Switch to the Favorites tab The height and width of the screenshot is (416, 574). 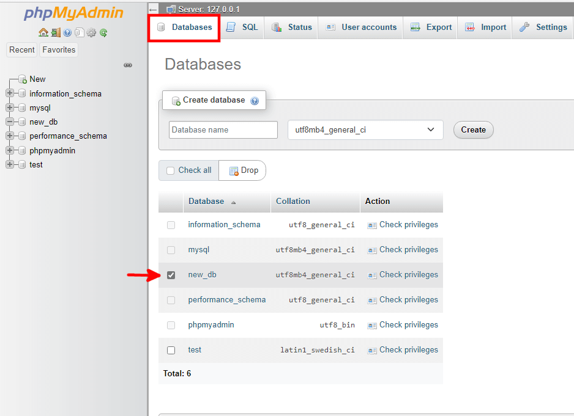tap(58, 49)
